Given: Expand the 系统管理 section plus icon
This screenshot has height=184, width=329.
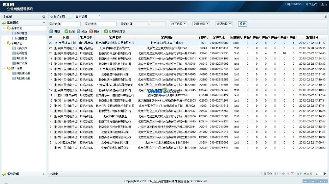Looking at the screenshot, I should click(x=44, y=174).
